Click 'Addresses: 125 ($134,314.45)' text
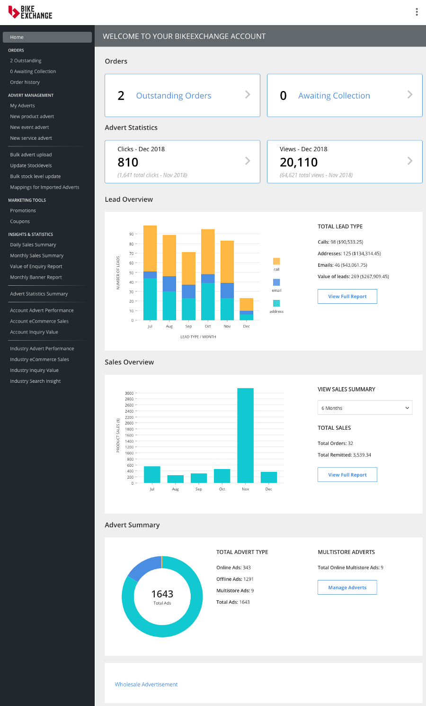 pos(349,253)
